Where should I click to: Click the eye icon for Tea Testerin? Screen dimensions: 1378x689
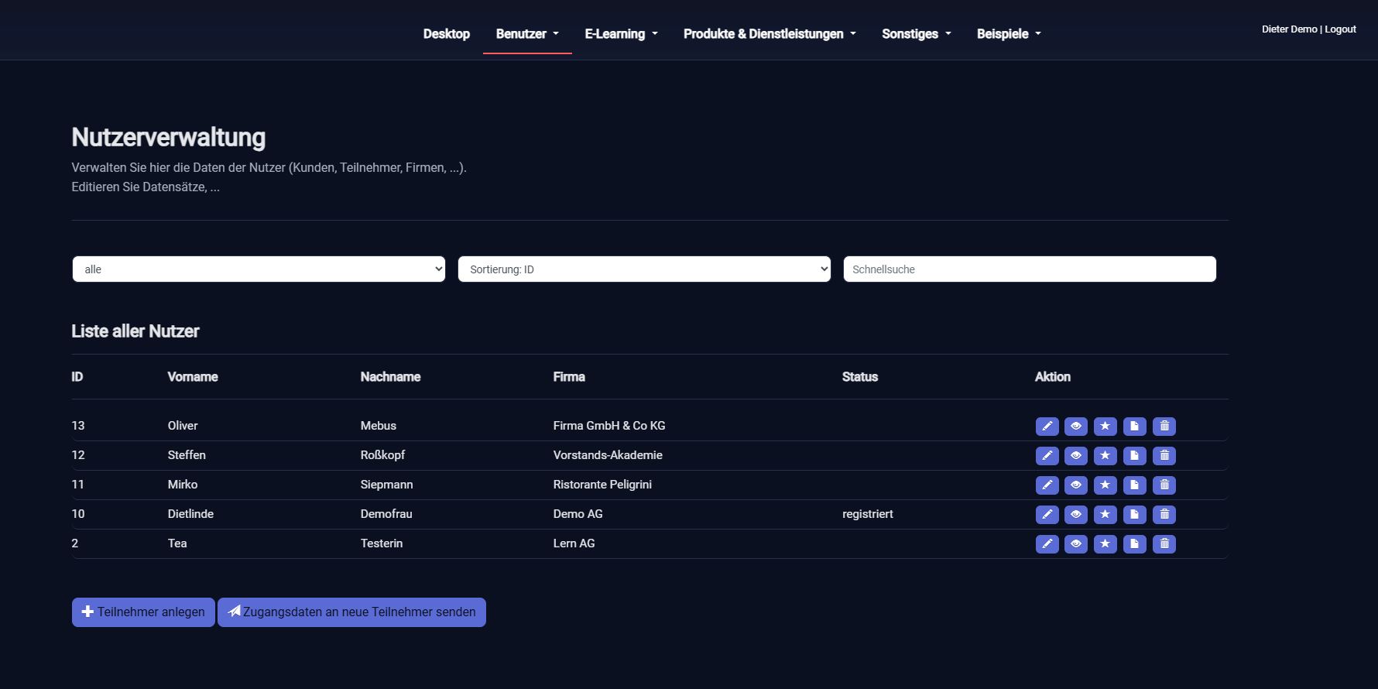pyautogui.click(x=1075, y=544)
